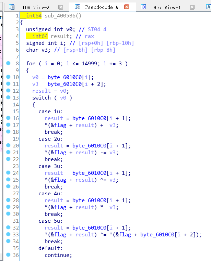This screenshot has height=261, width=211.
Task: Toggle breakpoint dot on line 11
Action: point(8,83)
